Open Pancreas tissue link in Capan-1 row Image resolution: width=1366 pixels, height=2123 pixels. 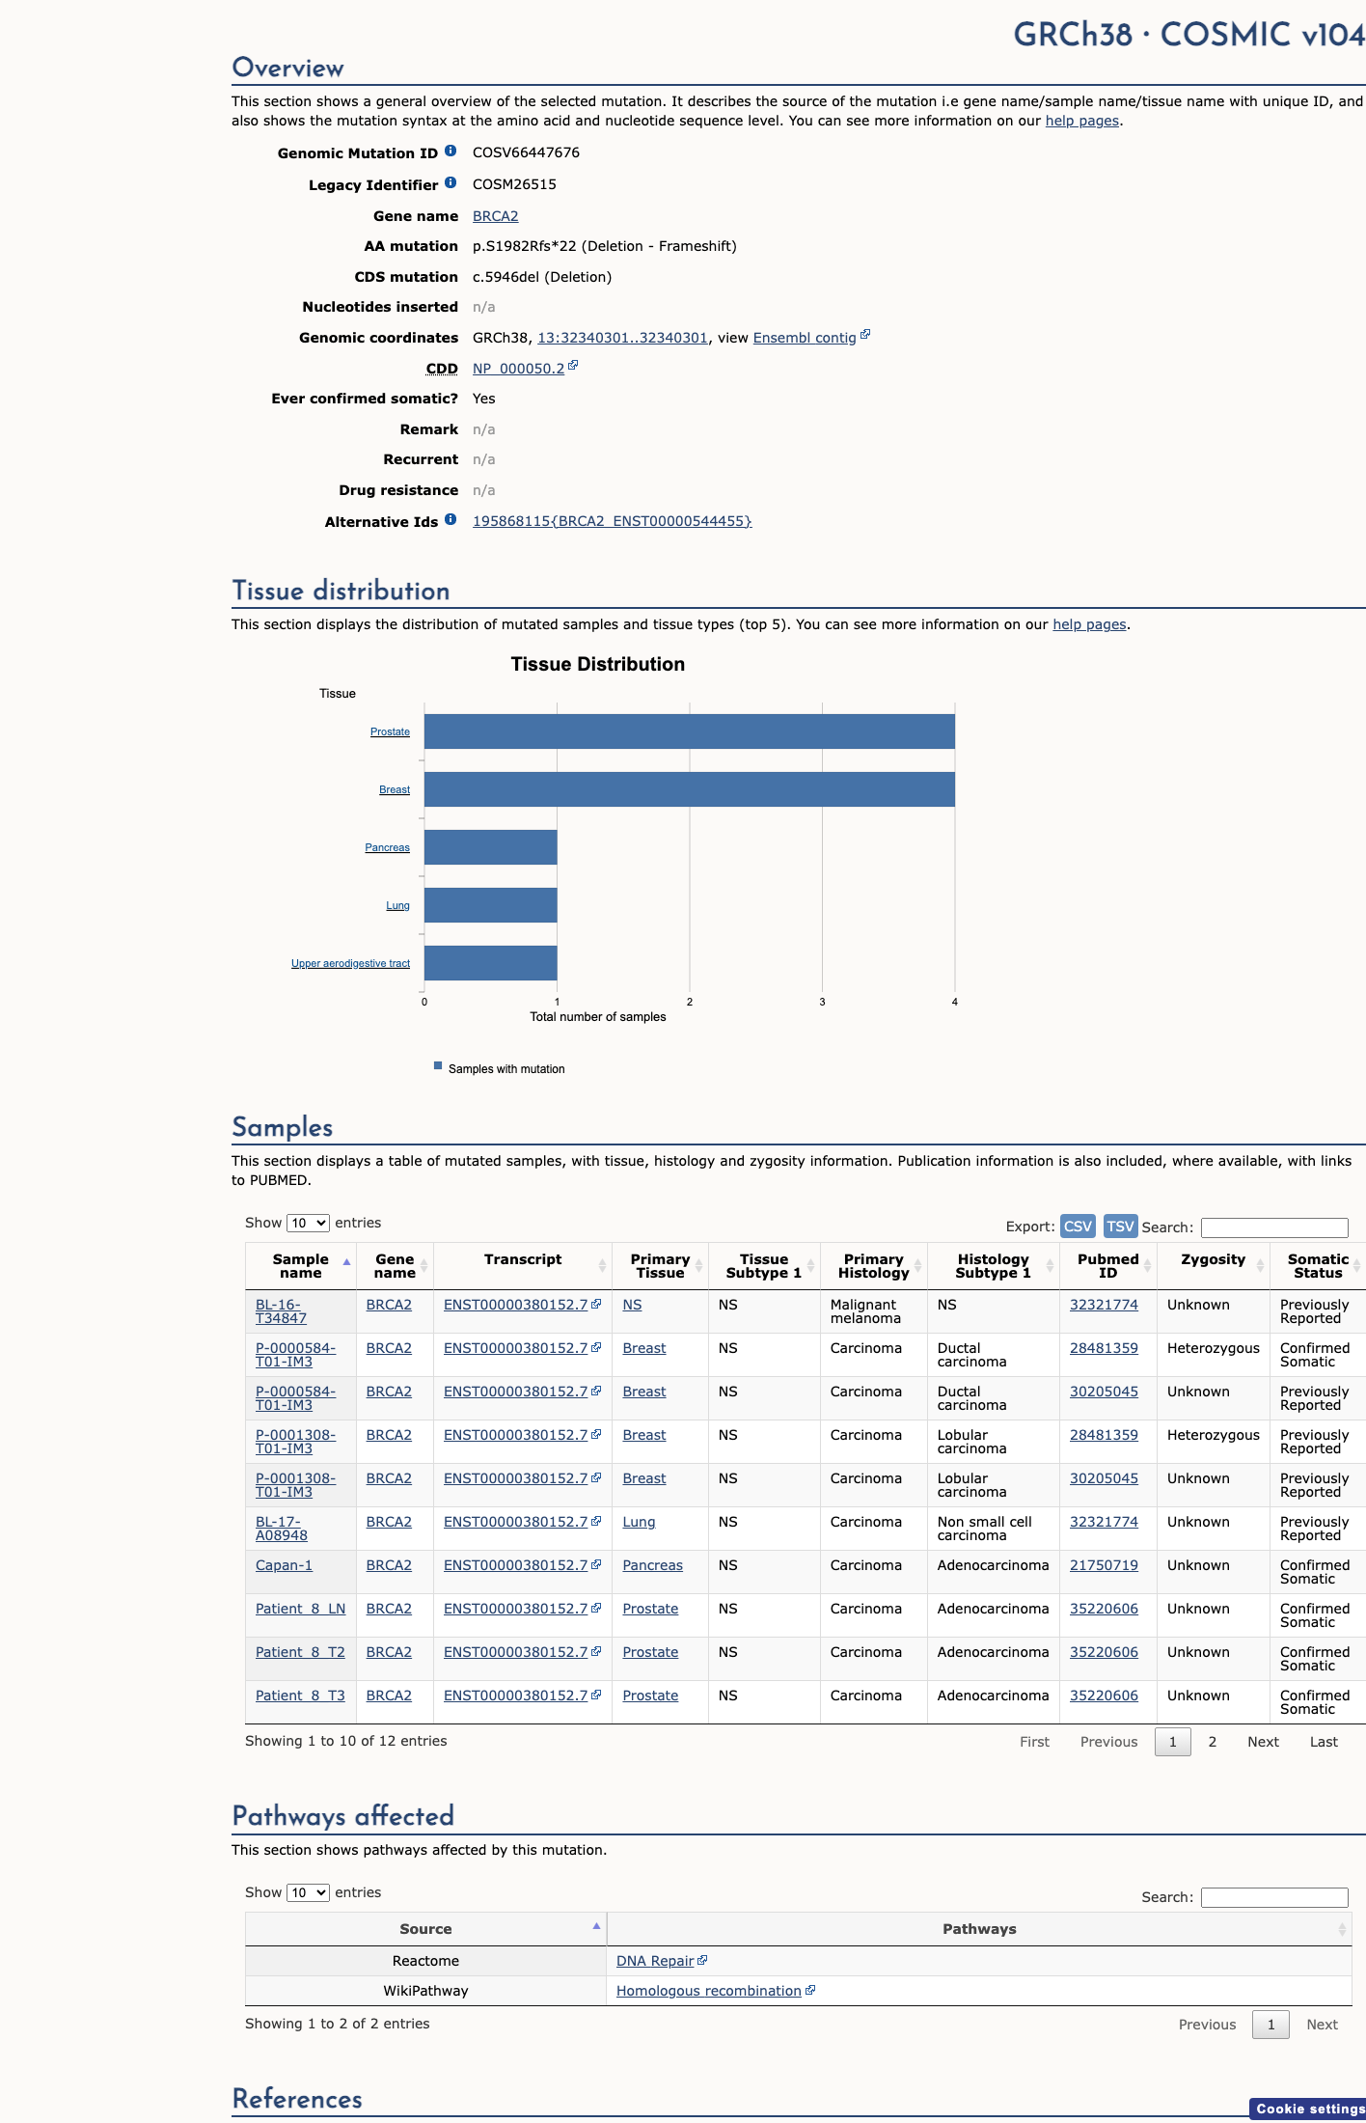click(652, 1565)
